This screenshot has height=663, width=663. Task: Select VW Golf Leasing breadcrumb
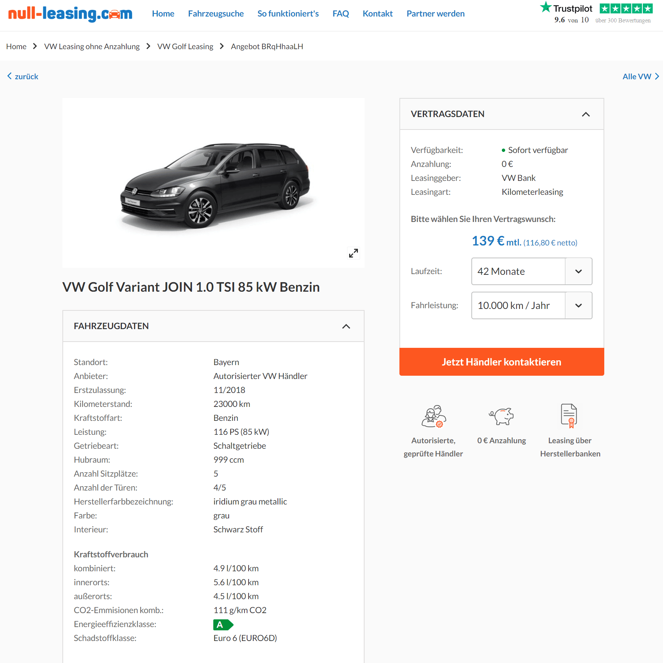pyautogui.click(x=185, y=47)
